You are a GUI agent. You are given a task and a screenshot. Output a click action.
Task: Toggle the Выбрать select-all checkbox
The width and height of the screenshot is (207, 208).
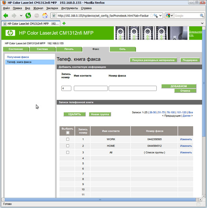pos(68,133)
